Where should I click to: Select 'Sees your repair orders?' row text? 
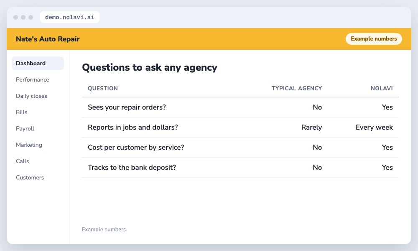tap(127, 107)
